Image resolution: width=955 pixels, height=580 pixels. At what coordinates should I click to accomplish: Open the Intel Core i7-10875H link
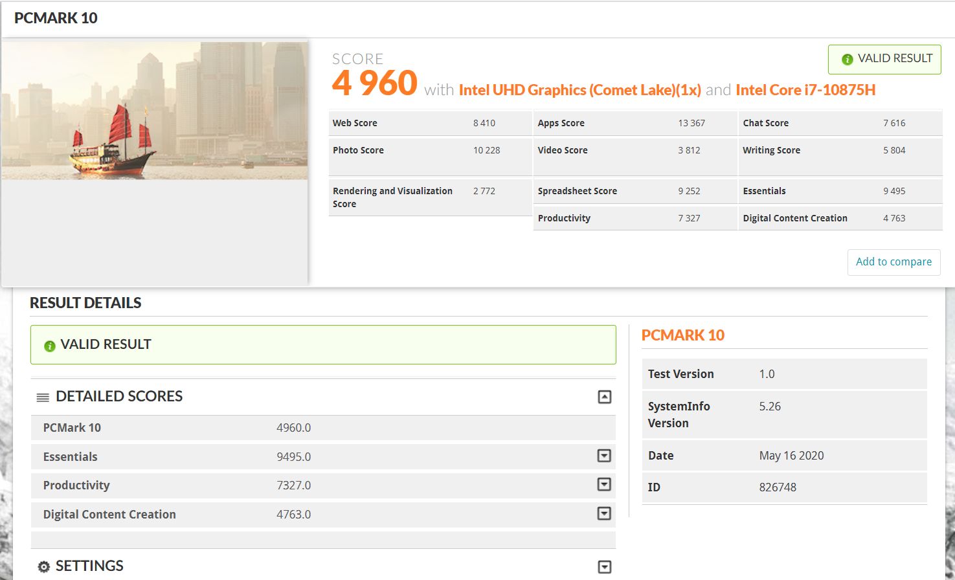[805, 90]
